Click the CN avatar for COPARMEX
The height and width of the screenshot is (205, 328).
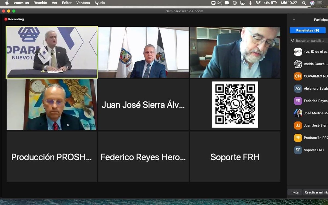(x=298, y=76)
